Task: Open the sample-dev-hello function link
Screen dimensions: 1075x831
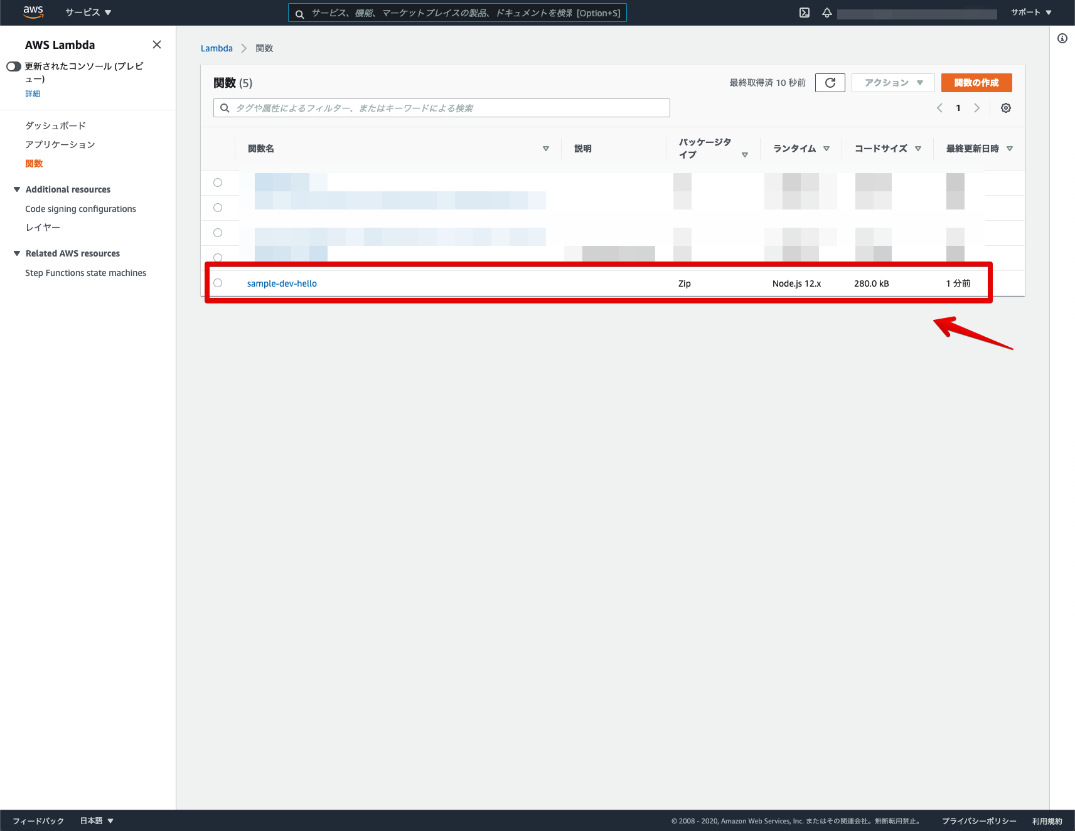Action: tap(282, 283)
